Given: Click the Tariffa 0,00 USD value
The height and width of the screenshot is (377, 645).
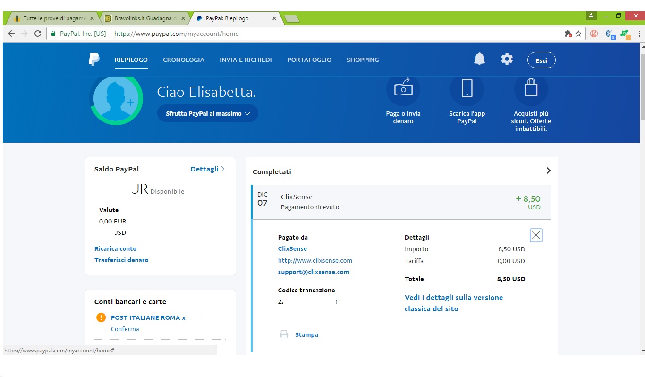Looking at the screenshot, I should coord(511,261).
